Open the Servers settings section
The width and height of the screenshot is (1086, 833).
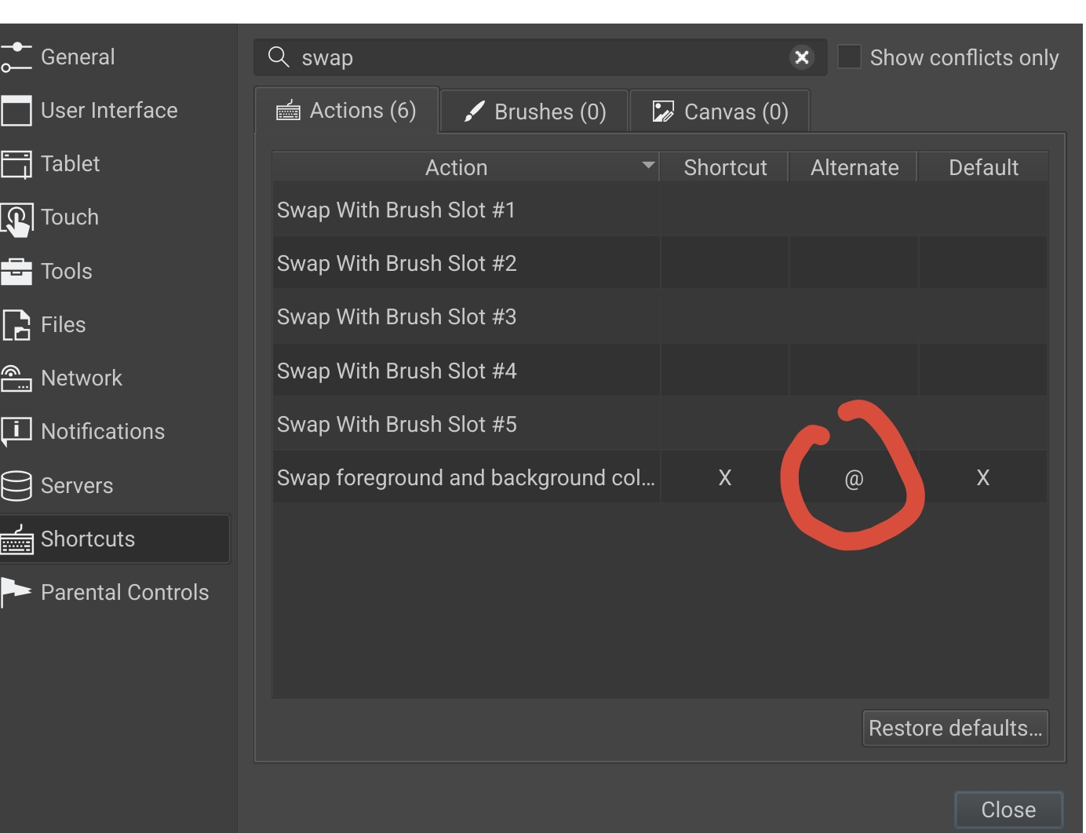click(76, 485)
